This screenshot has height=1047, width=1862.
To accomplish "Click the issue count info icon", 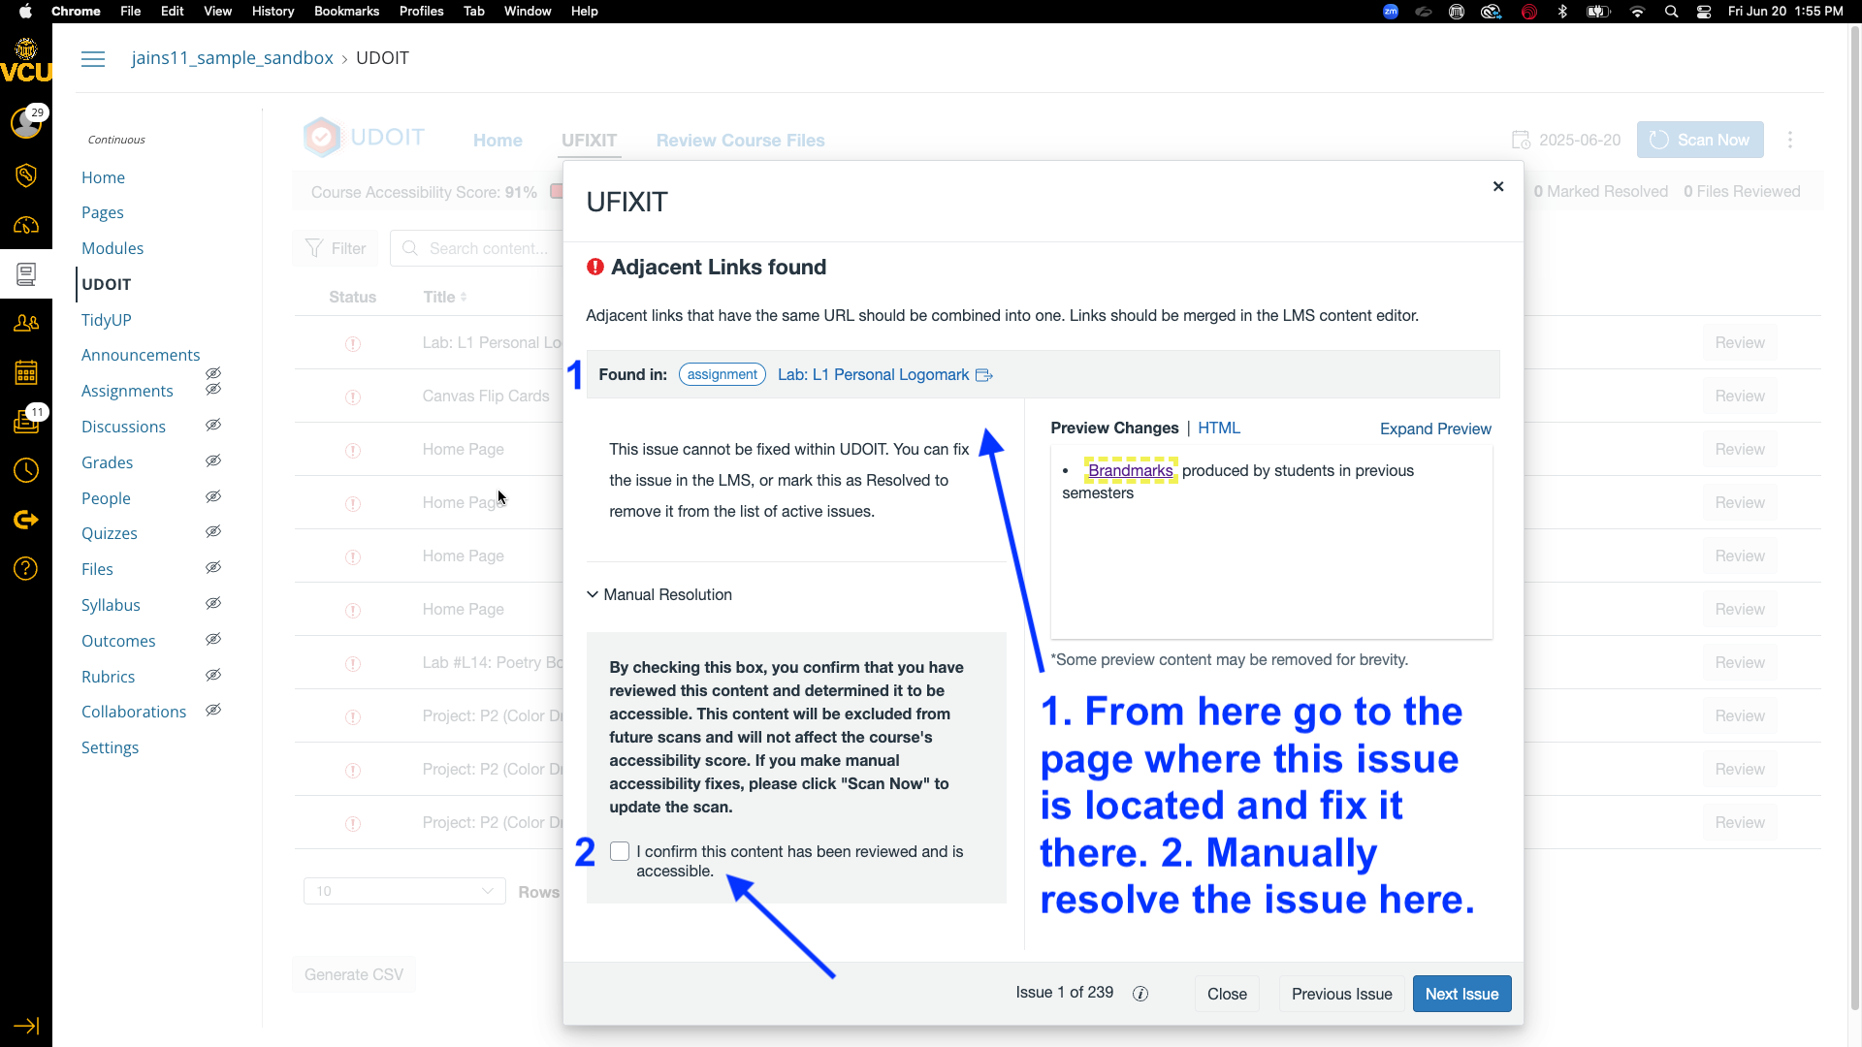I will point(1140,994).
